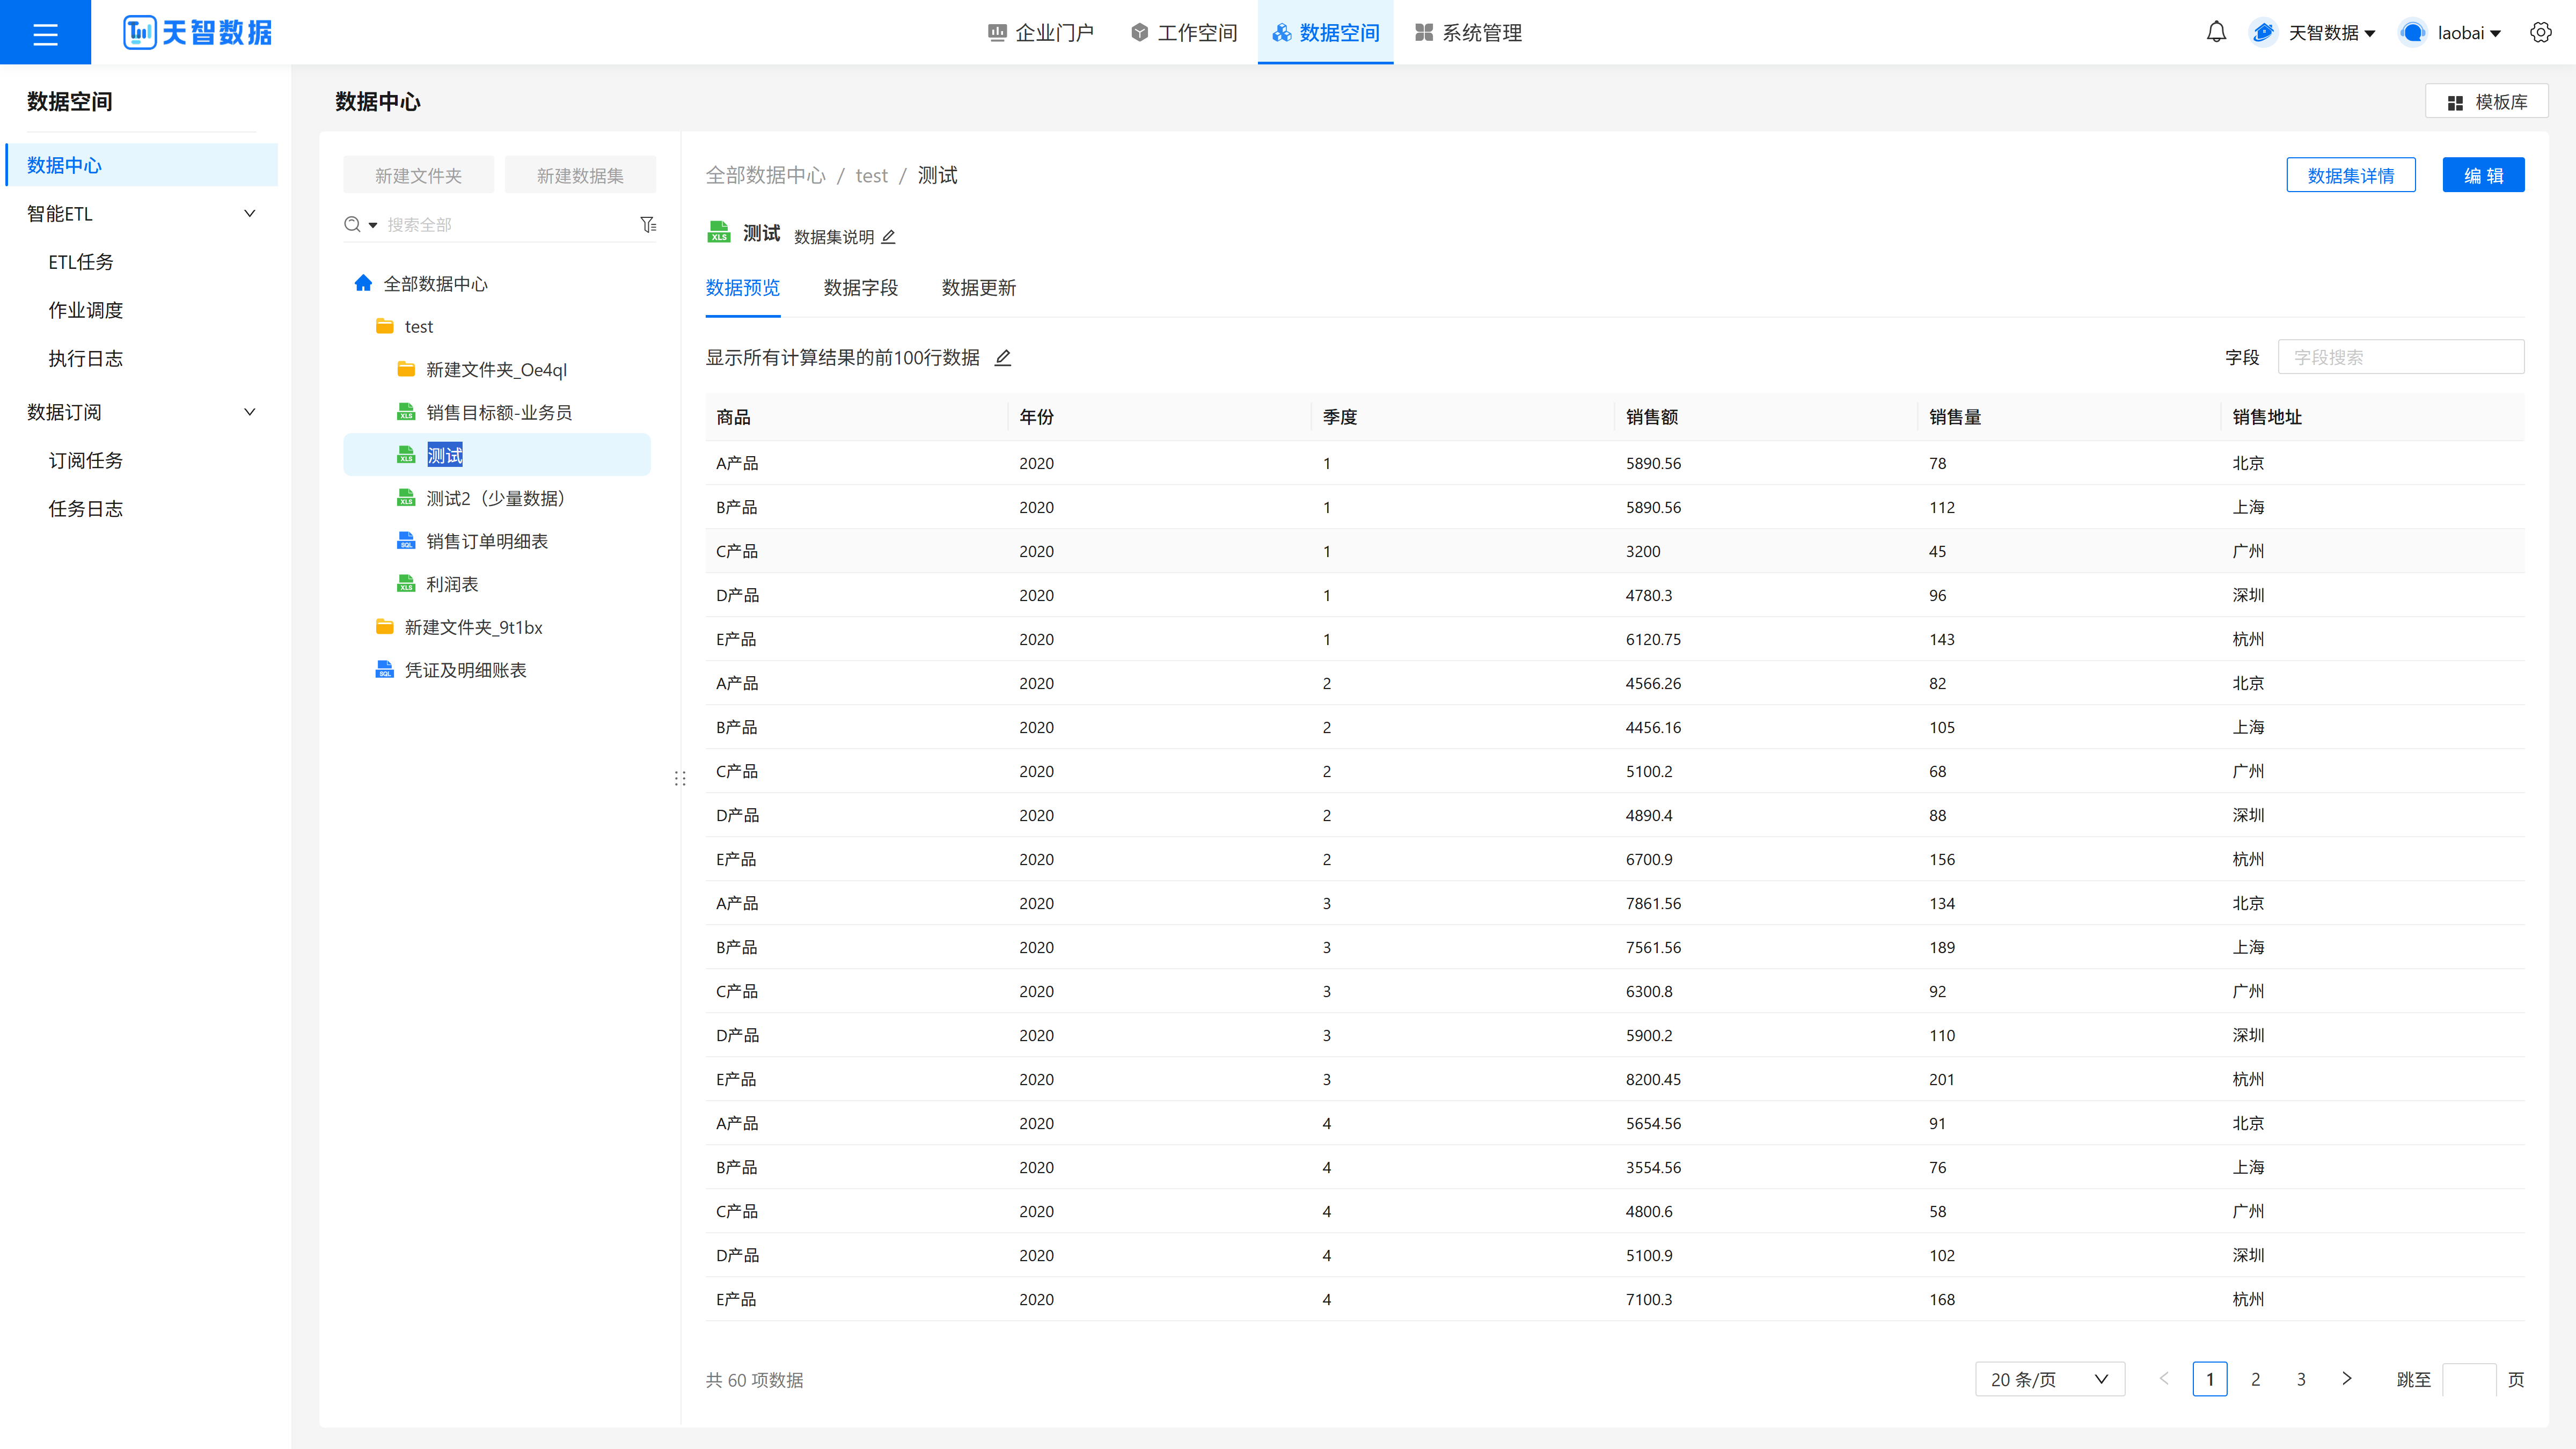Viewport: 2576px width, 1449px height.
Task: Select the 数据预览 tab
Action: pos(742,288)
